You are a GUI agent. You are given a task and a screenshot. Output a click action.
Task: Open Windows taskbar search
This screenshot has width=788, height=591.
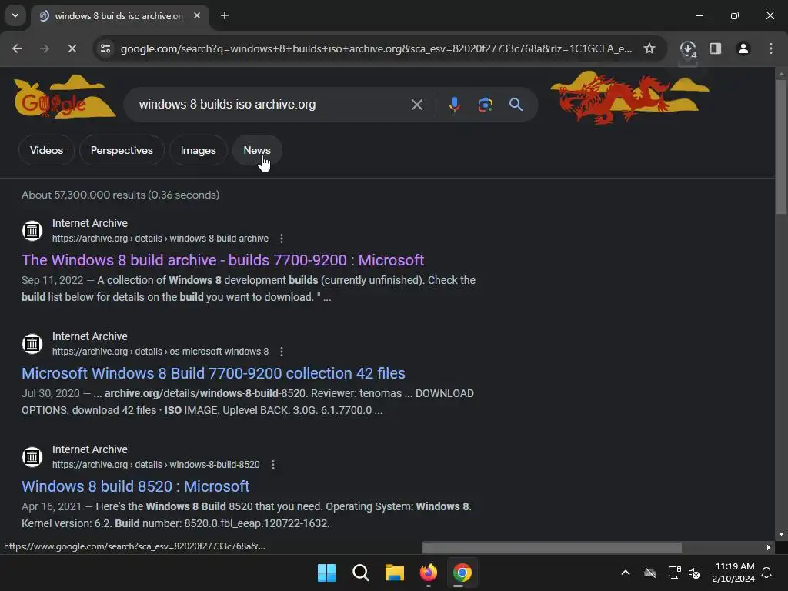(360, 573)
